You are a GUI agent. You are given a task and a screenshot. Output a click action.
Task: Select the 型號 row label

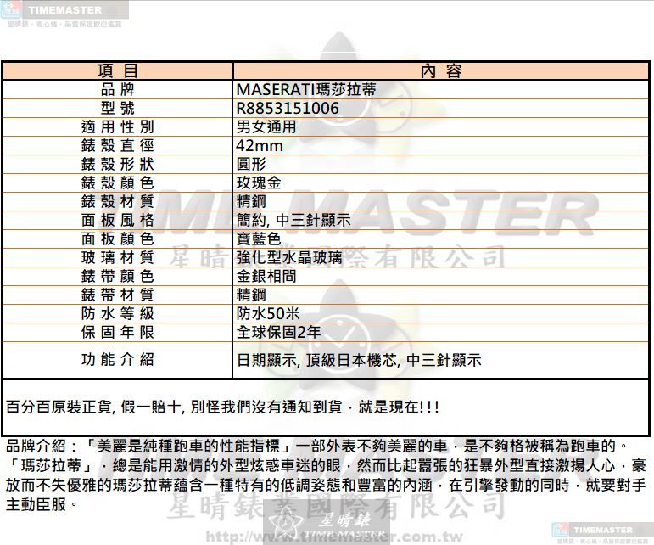(x=118, y=108)
